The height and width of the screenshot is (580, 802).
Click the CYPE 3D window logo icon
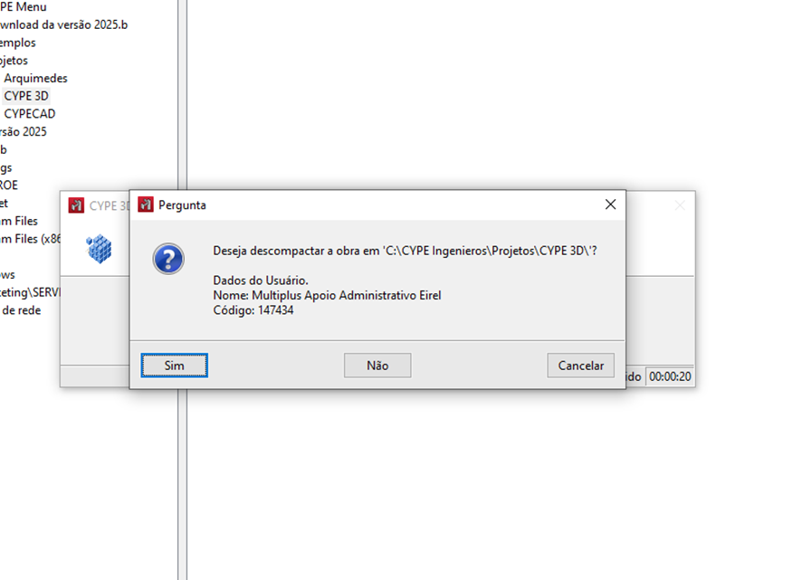click(76, 205)
